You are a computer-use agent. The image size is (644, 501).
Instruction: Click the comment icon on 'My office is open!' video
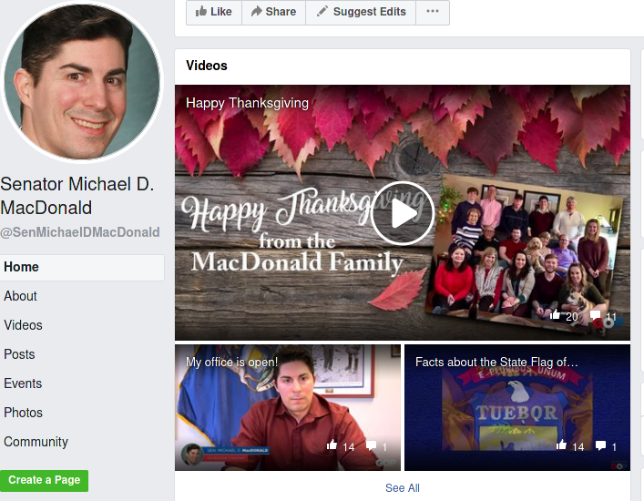coord(372,445)
